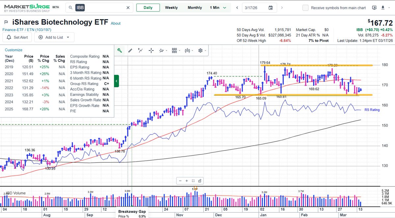Viewport: 395px width, 218px height.
Task: Open the About link next to title
Action: click(x=116, y=23)
